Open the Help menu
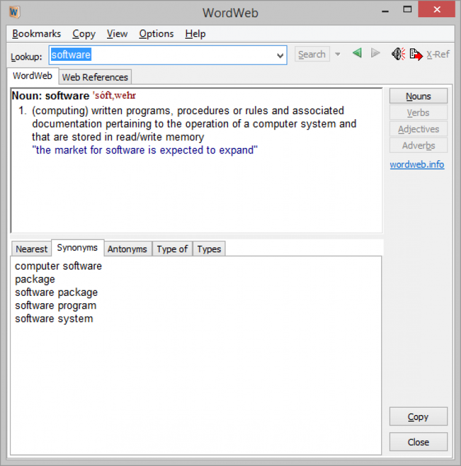Screen dimensions: 461x466 coord(195,34)
